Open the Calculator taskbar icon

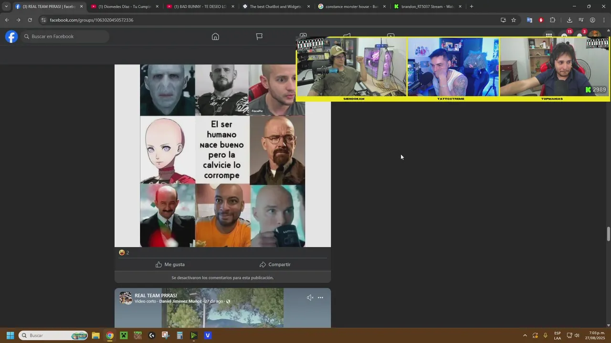tap(179, 335)
